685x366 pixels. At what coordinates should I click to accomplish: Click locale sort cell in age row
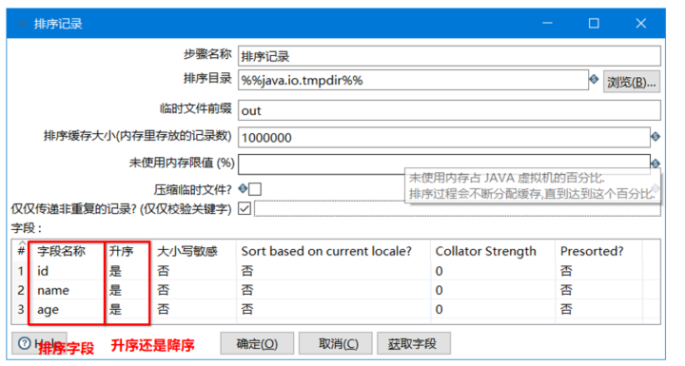coord(333,309)
